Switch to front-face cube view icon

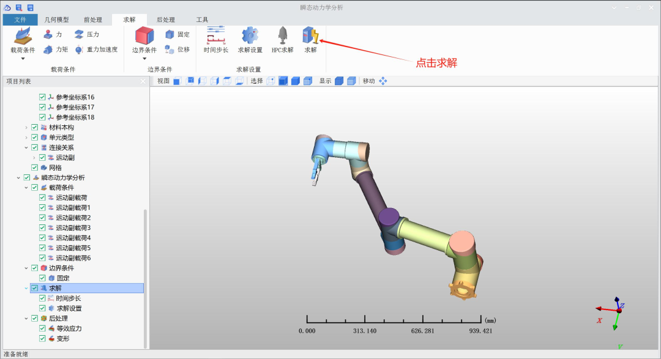point(177,81)
